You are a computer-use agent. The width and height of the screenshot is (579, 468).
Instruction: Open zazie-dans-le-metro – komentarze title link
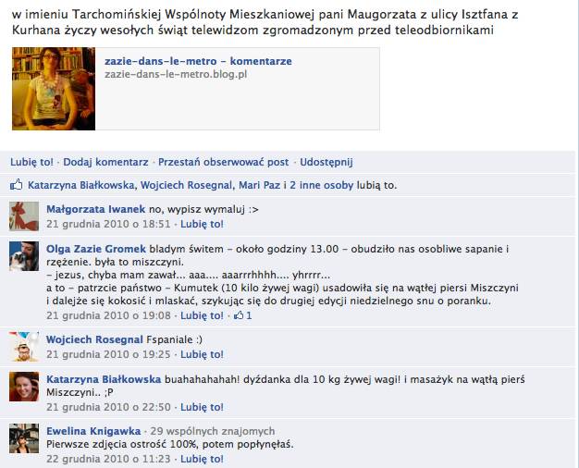click(x=198, y=61)
